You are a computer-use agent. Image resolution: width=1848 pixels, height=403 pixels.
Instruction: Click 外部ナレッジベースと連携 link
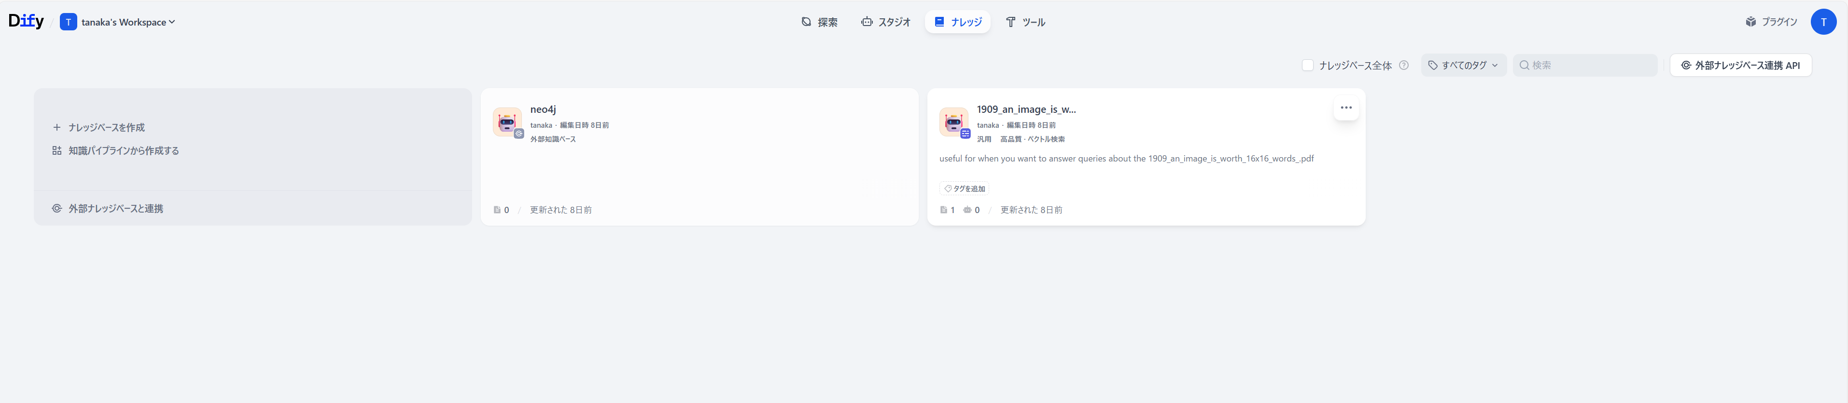click(x=115, y=209)
